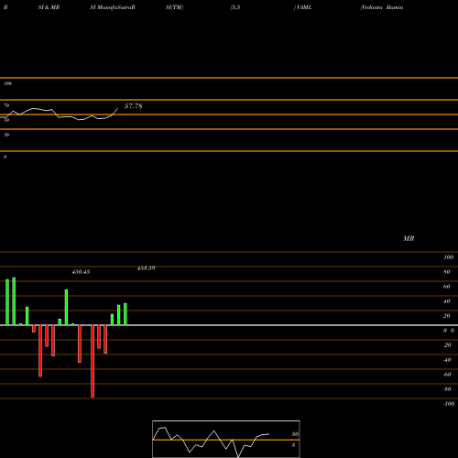Click the end of the RSI line near 57.78
Viewport: 458px width, 458px height.
(118, 108)
